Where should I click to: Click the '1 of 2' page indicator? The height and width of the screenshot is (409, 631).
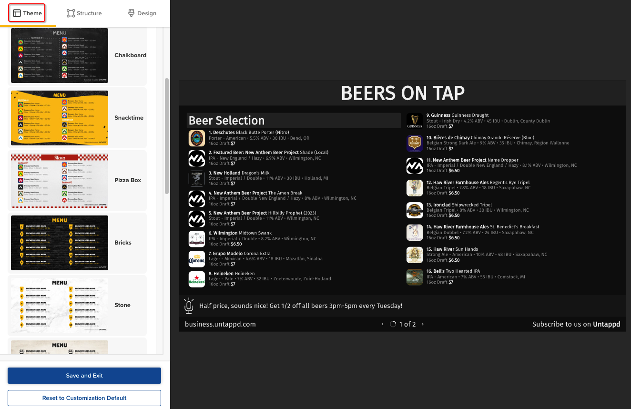coord(407,324)
